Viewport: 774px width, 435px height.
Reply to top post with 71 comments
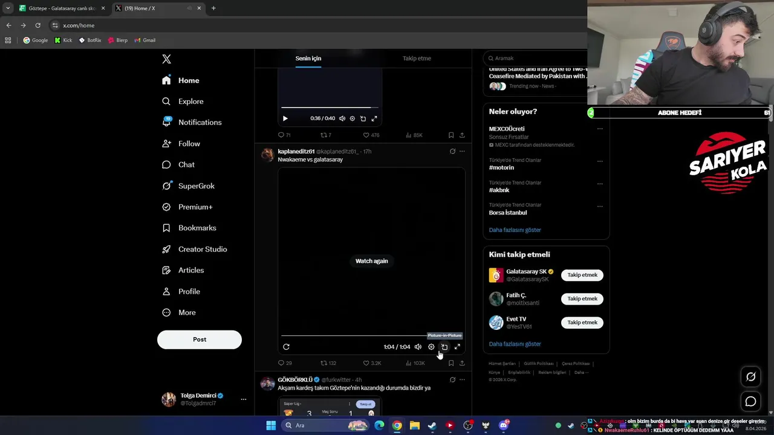pyautogui.click(x=284, y=135)
